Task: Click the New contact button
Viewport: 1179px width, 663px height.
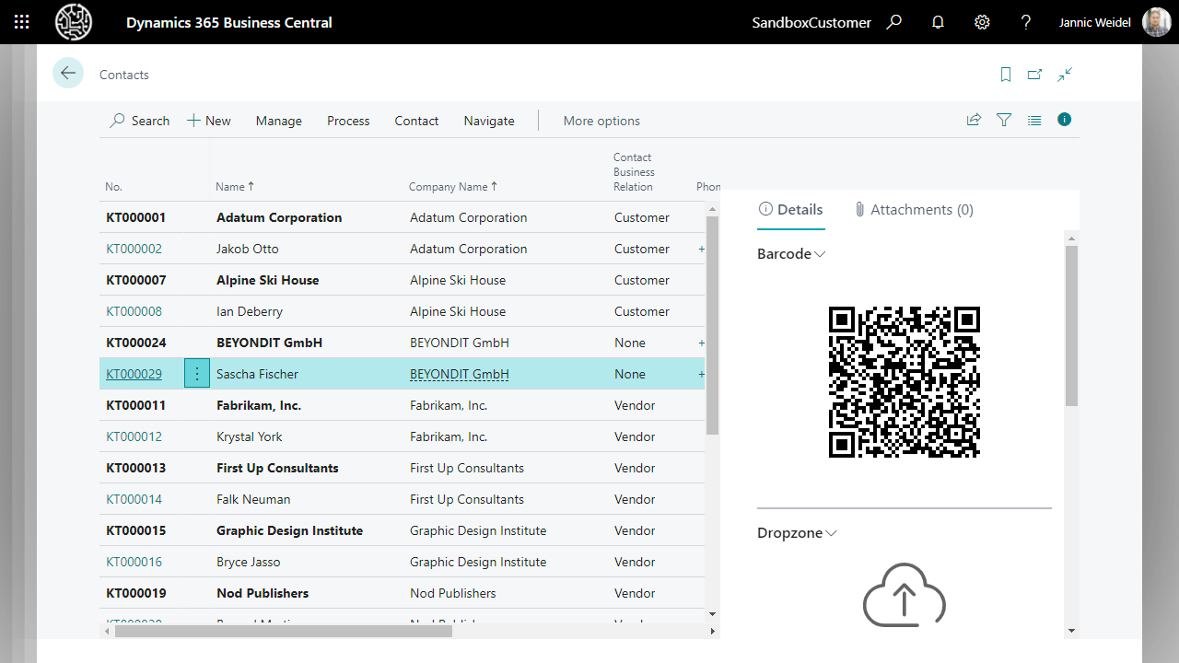Action: (209, 121)
